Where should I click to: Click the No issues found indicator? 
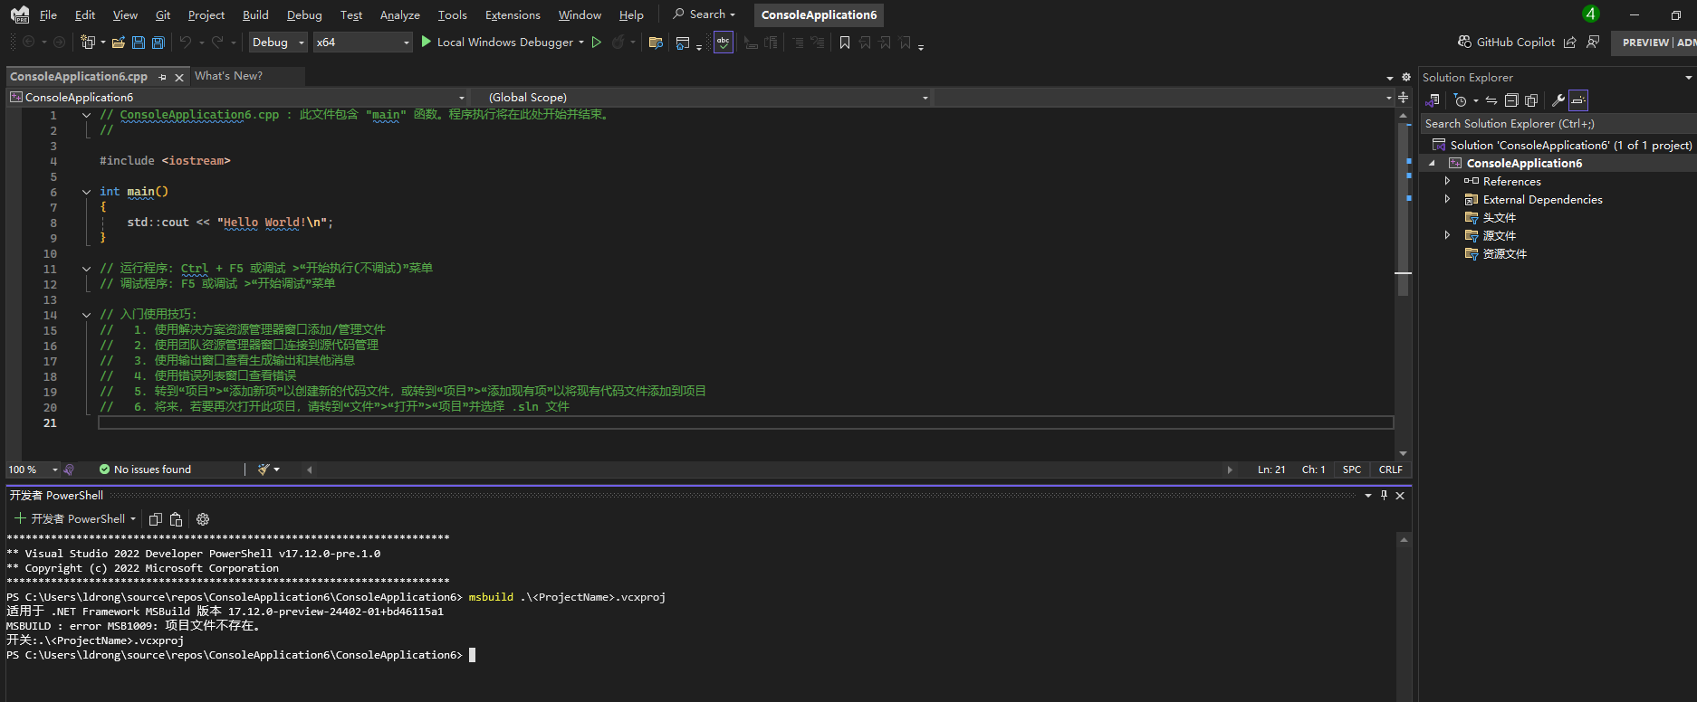pos(145,470)
